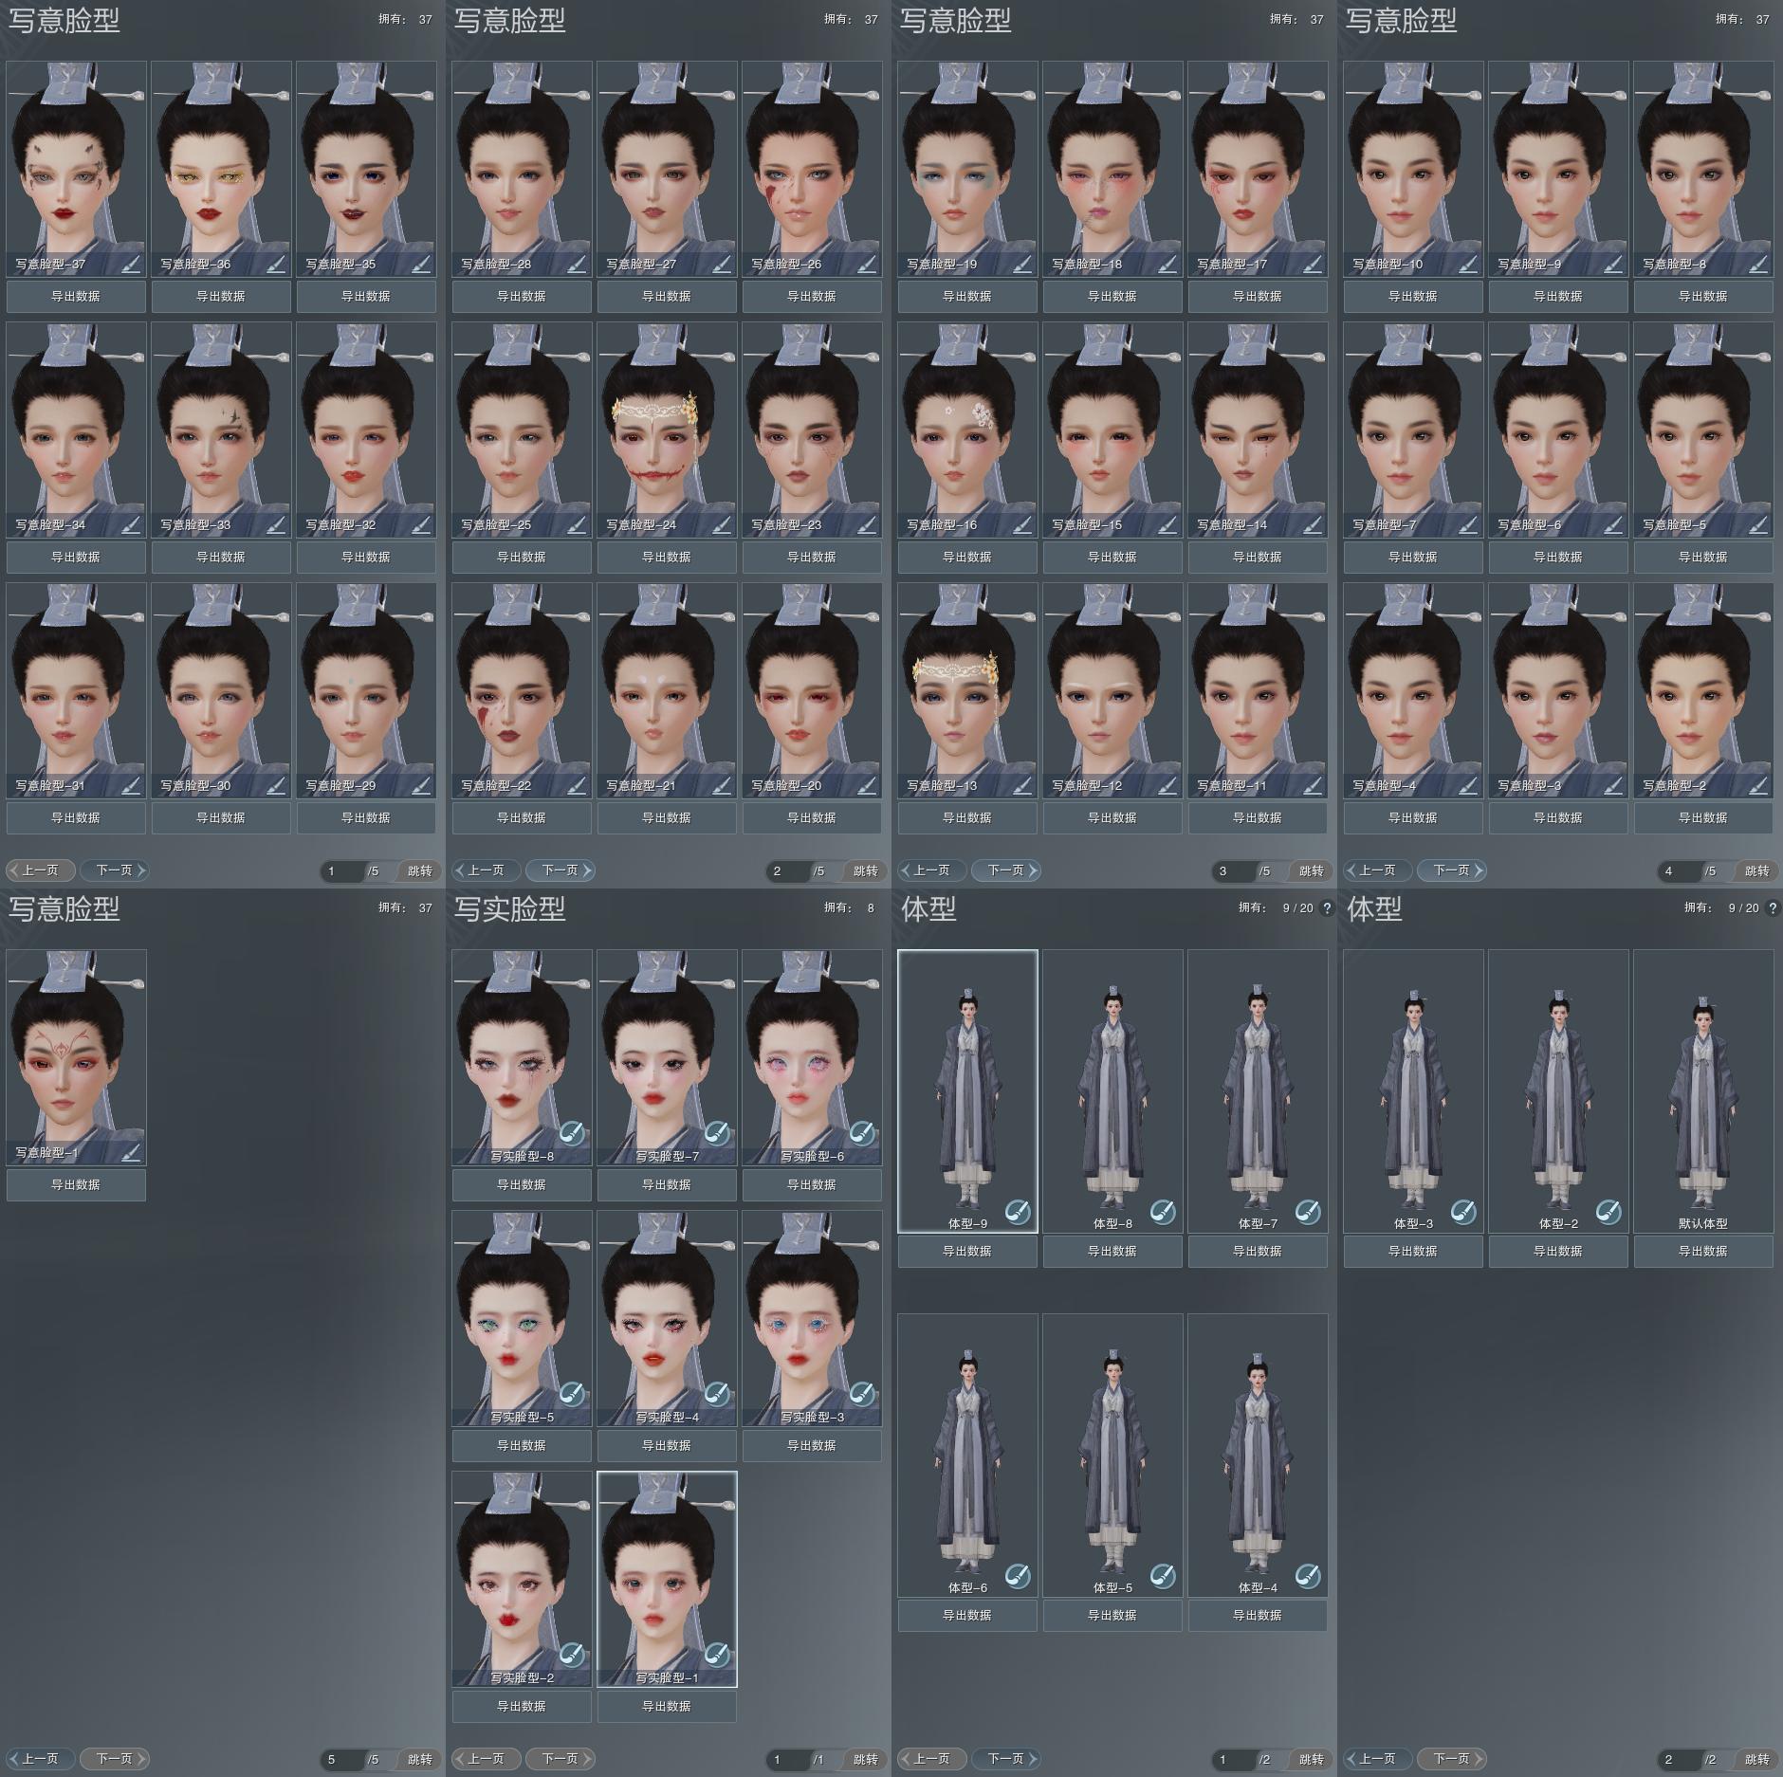Screen dimensions: 1783x1777
Task: Select the 体型-6 body thumbnail
Action: (967, 1451)
